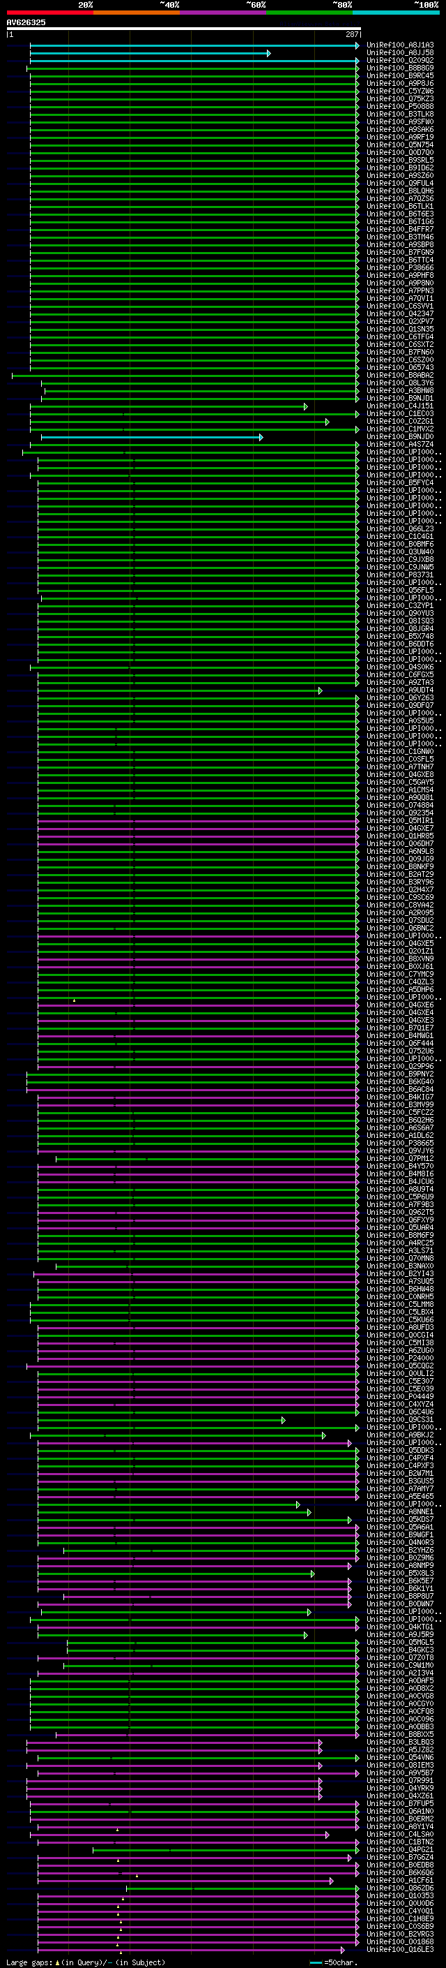
Task: Select label UniRef100_C3ZYP1
Action: point(400,606)
